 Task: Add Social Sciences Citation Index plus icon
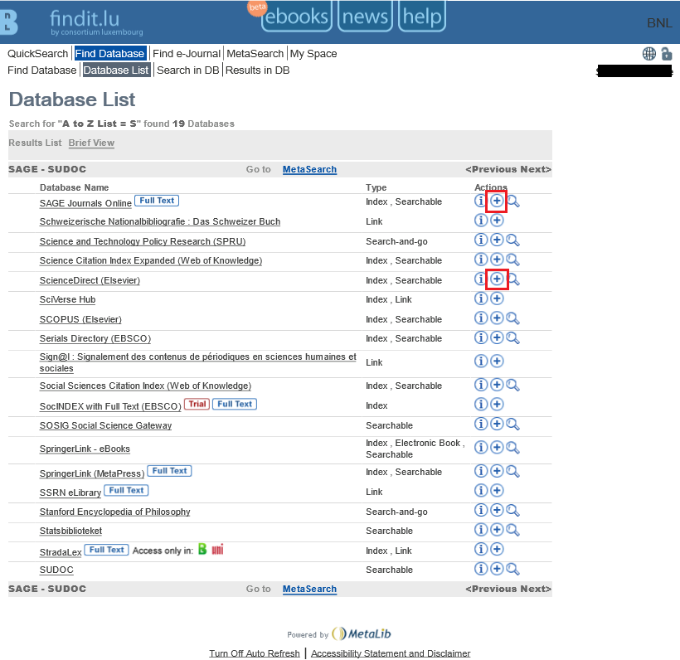click(x=497, y=385)
